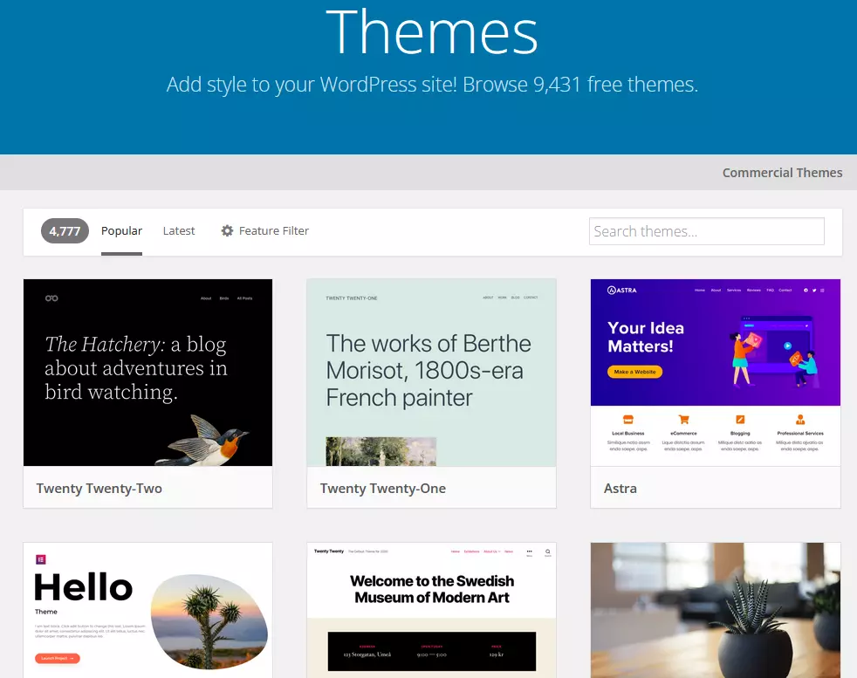
Task: Switch to the Latest themes tab
Action: tap(179, 231)
